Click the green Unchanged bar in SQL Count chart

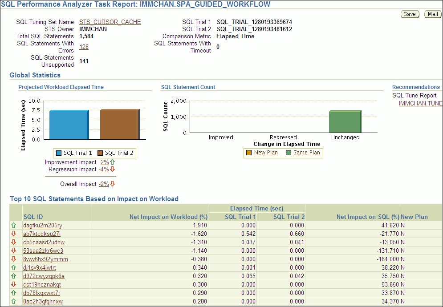[x=345, y=122]
